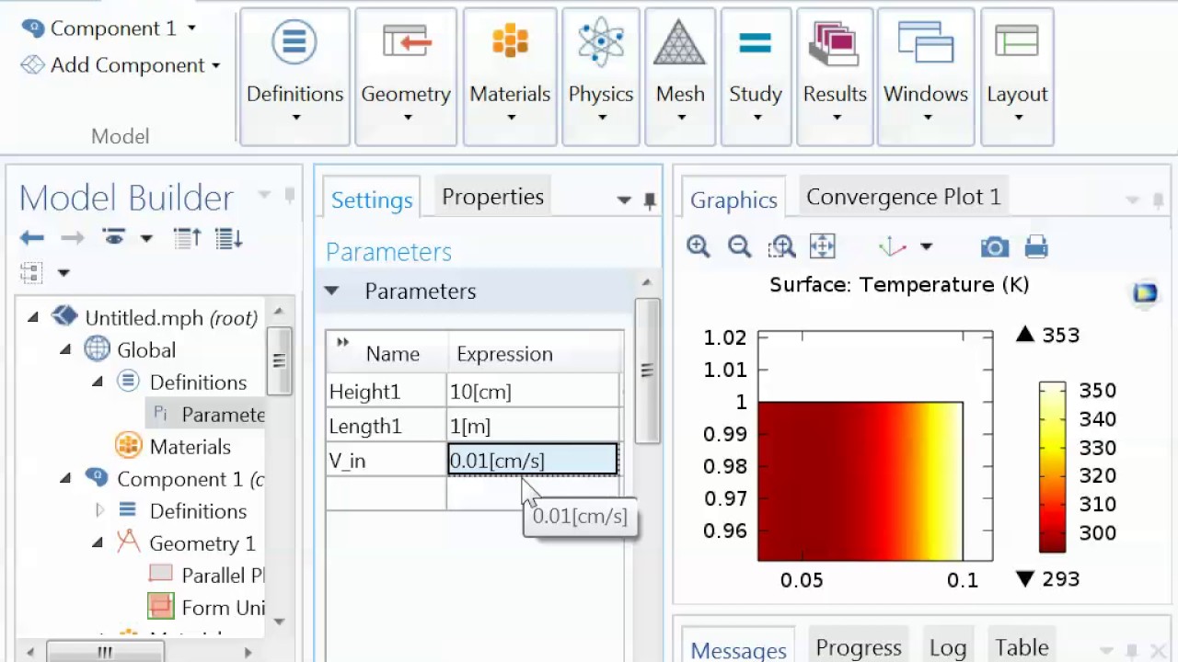Open the Mesh ribbon menu
This screenshot has width=1178, height=662.
tap(680, 76)
